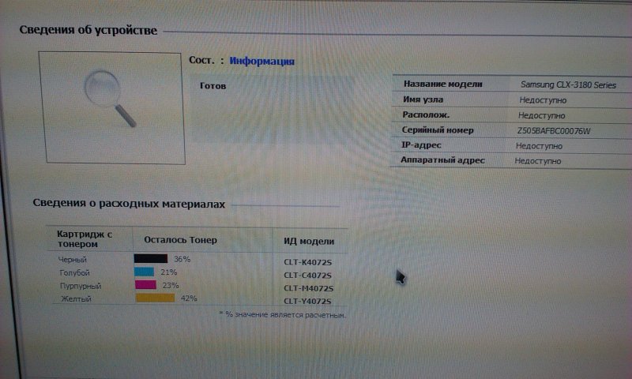The image size is (632, 379).
Task: Click the Осталось Тонер column header
Action: (x=180, y=239)
